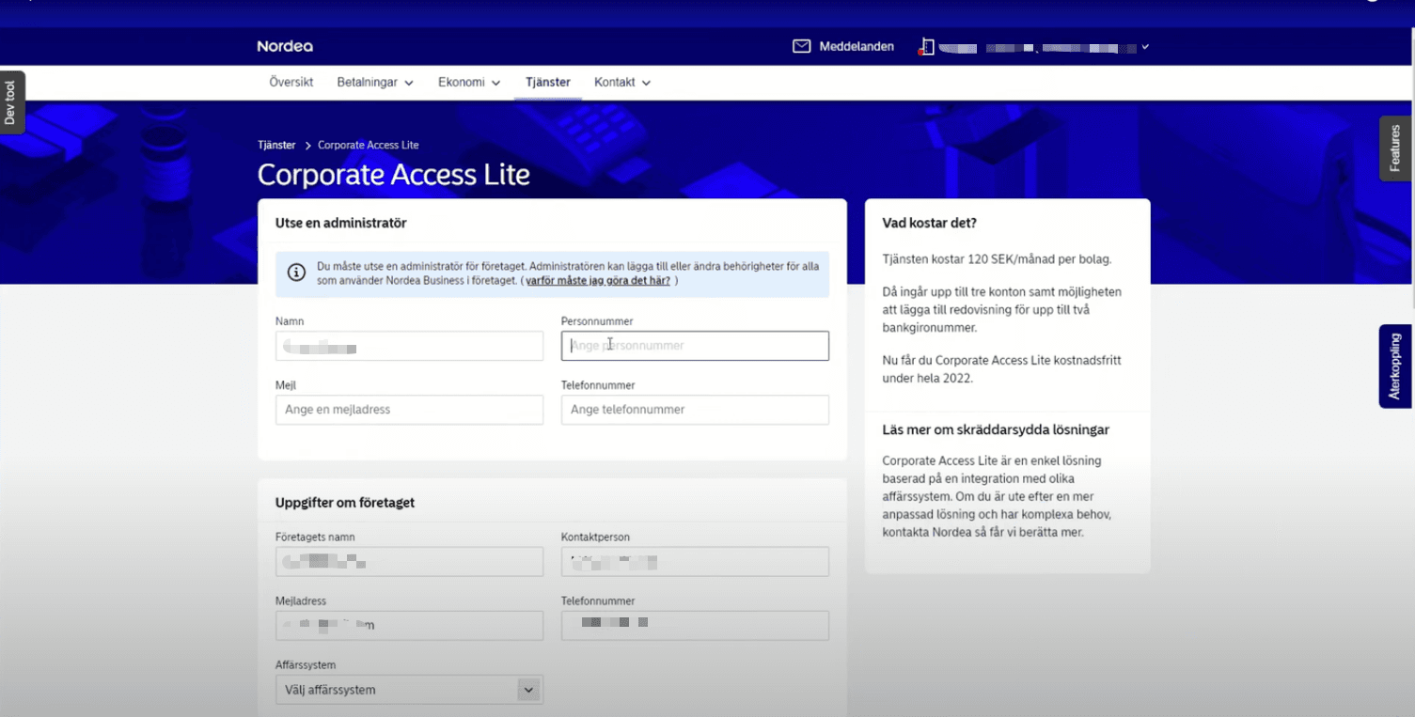Expand the account user dropdown chevron

pos(1145,47)
